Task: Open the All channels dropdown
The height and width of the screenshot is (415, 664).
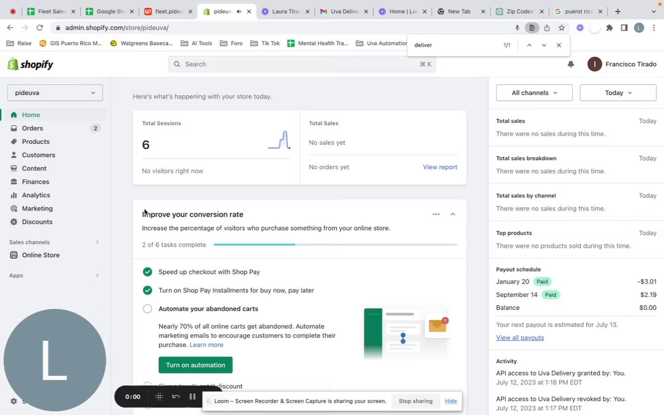Action: pos(534,93)
